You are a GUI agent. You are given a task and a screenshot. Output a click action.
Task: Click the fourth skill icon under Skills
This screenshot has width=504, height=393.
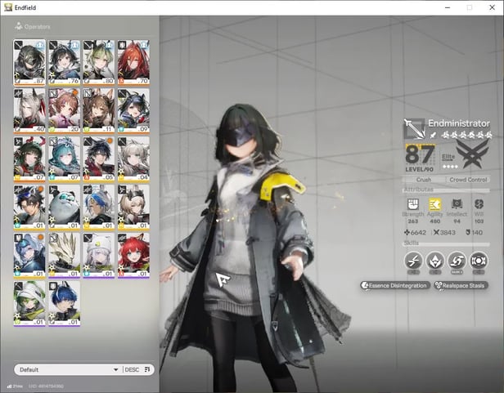[479, 261]
